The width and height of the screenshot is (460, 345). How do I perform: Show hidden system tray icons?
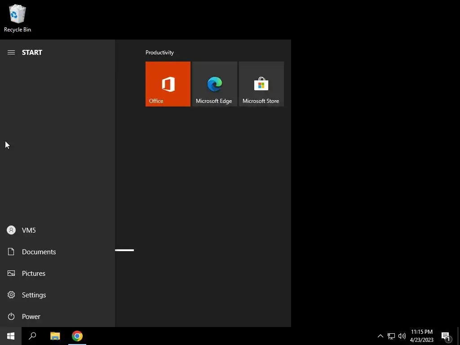380,336
